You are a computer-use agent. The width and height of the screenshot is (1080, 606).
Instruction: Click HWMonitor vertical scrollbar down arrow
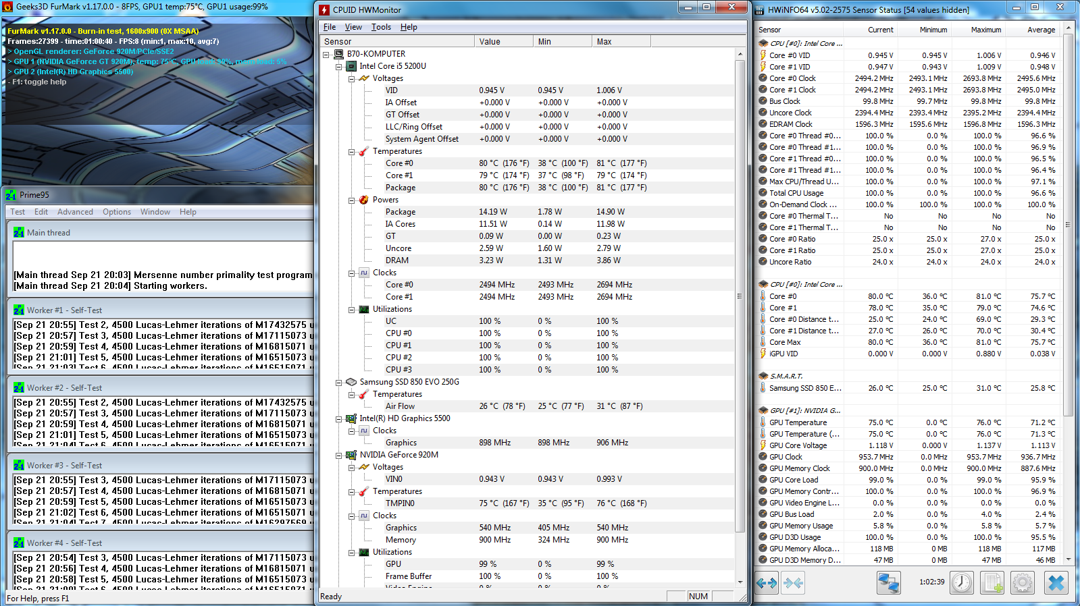[x=740, y=582]
